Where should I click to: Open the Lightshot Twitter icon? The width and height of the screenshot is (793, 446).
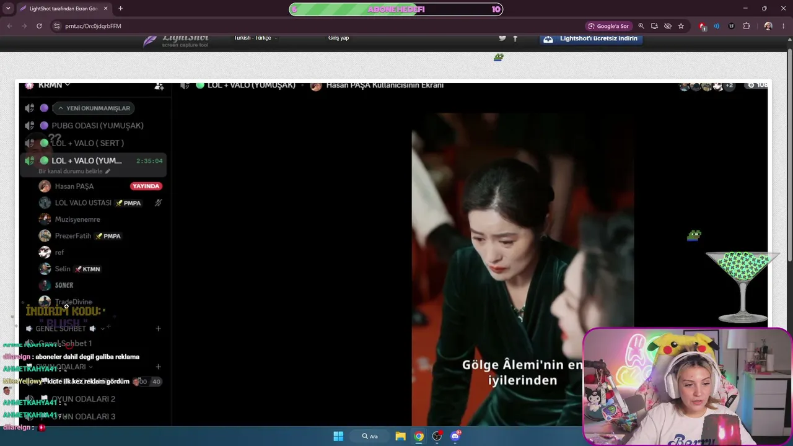pos(502,38)
